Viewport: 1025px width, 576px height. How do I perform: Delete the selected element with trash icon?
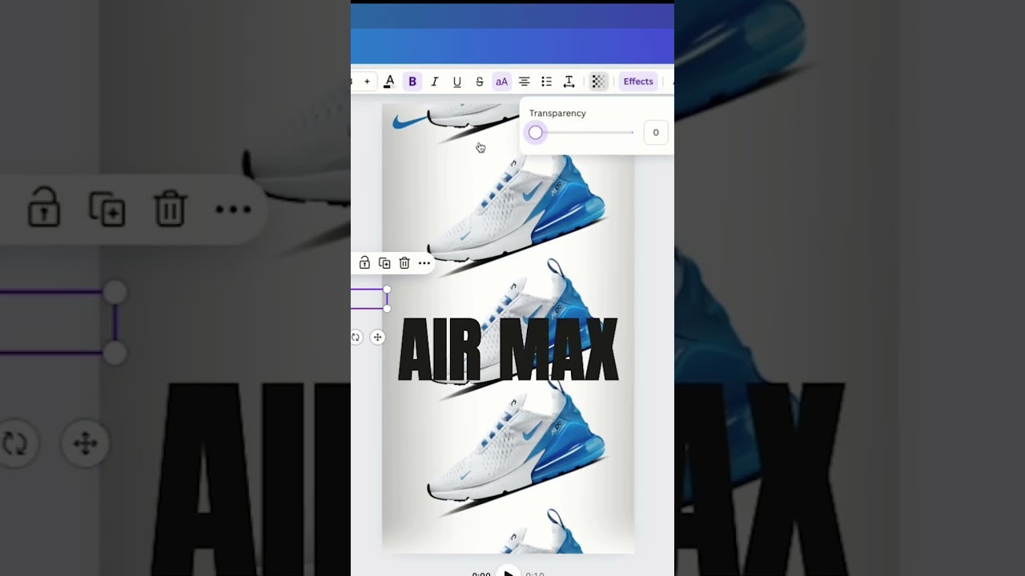coord(404,263)
